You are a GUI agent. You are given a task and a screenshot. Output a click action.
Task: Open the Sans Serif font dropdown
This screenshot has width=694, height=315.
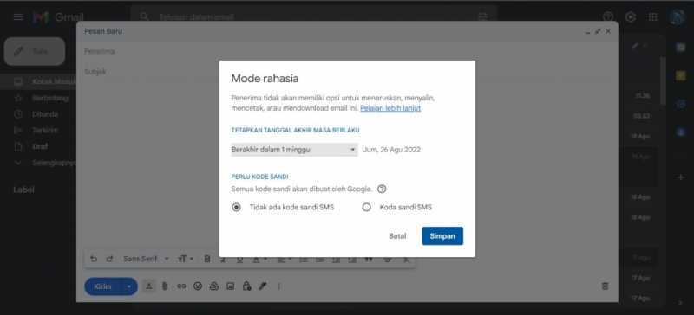point(146,259)
